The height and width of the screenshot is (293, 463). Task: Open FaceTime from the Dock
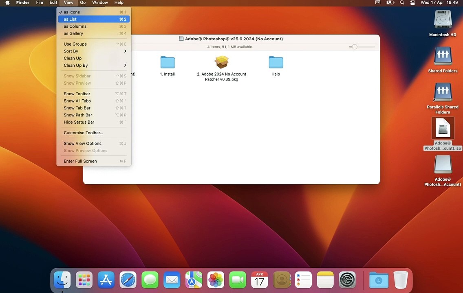[237, 280]
